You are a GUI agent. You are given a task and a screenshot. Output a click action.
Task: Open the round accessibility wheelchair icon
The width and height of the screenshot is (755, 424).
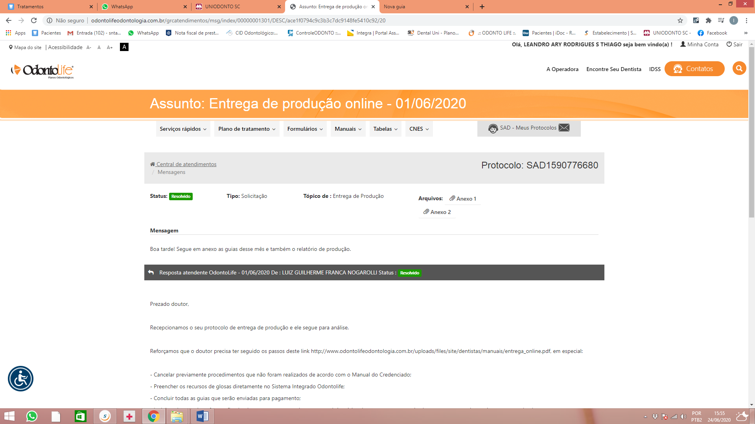click(20, 379)
